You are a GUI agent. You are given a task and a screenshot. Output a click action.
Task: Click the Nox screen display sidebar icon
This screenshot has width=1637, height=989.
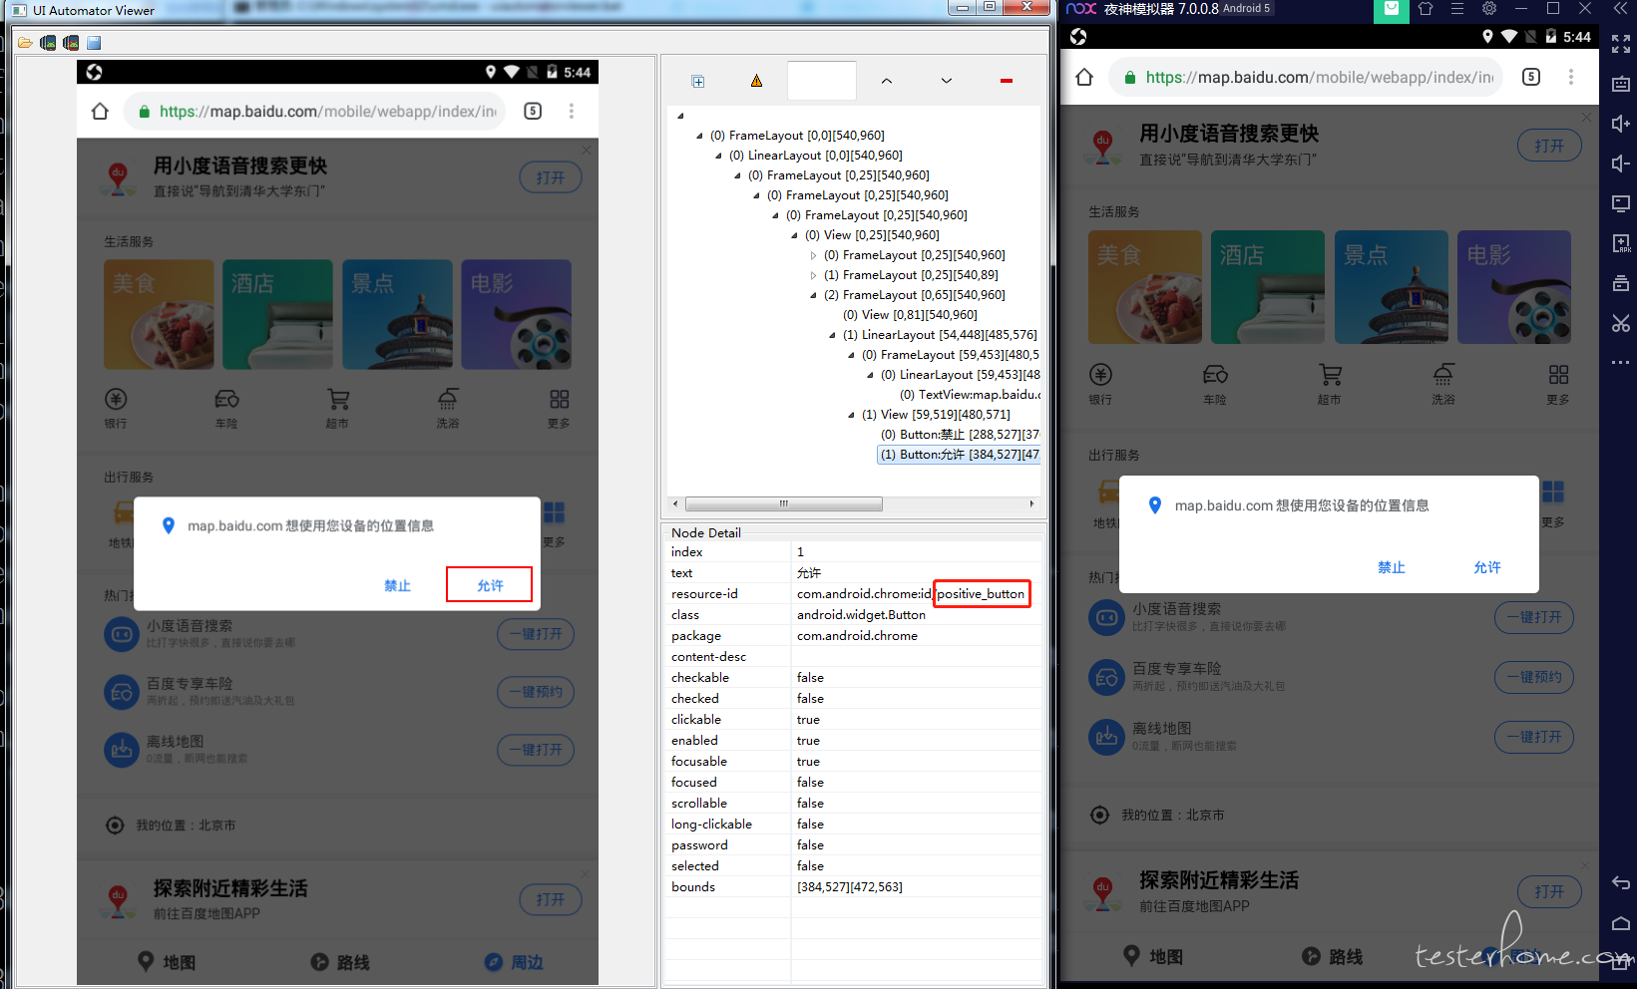click(1621, 203)
